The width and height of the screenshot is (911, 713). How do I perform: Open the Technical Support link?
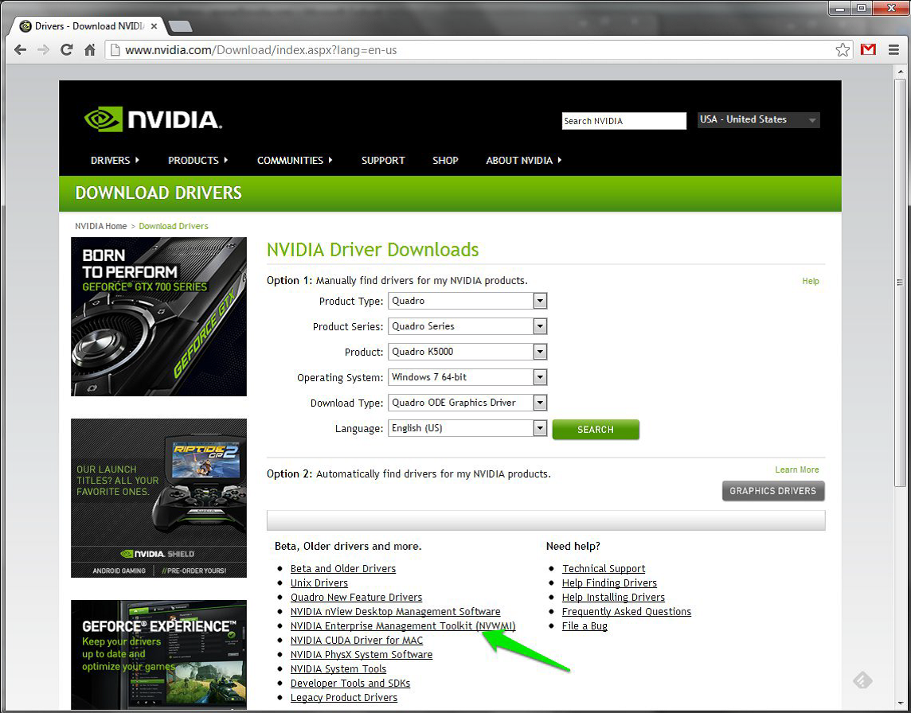tap(604, 568)
